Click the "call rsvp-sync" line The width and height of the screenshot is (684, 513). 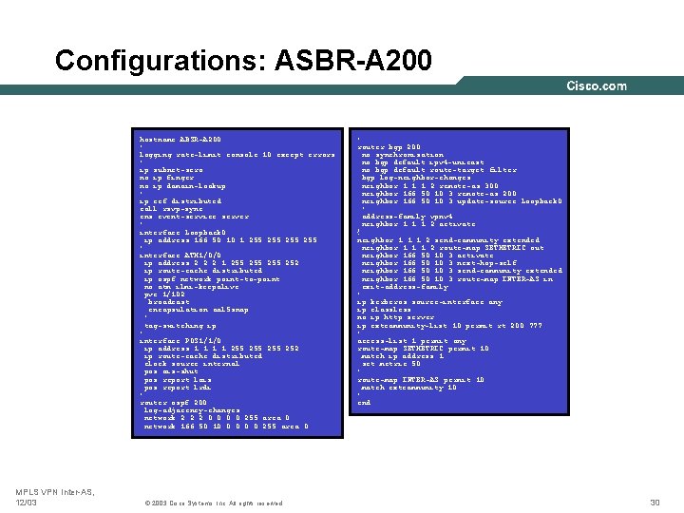click(171, 209)
